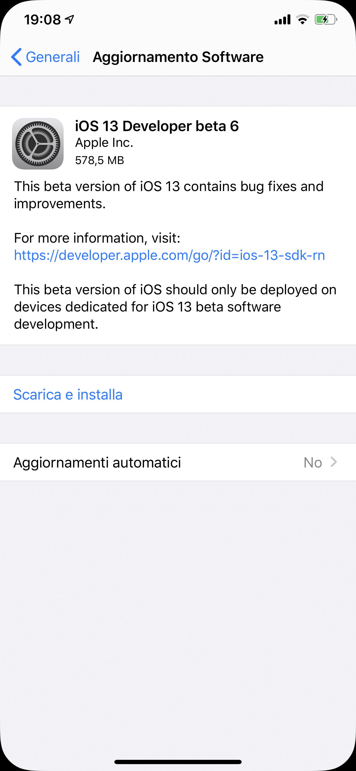Open the developer.apple.com release notes link

[x=169, y=255]
